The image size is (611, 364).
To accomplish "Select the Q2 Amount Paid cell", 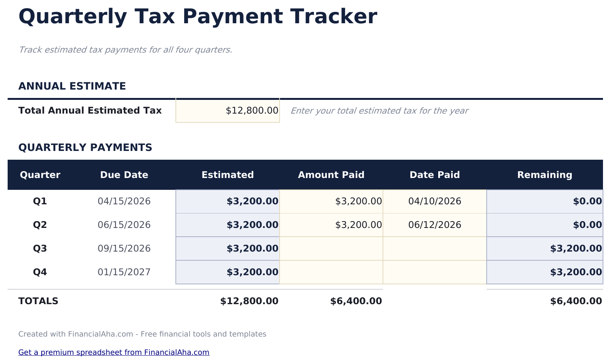I will [331, 225].
